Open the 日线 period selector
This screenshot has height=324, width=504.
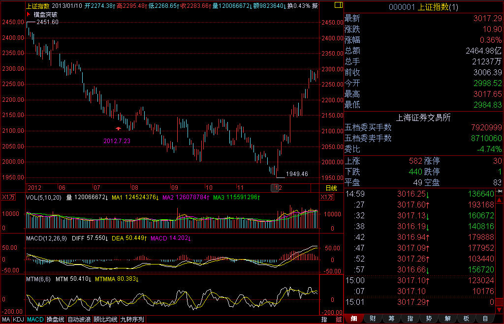331,188
